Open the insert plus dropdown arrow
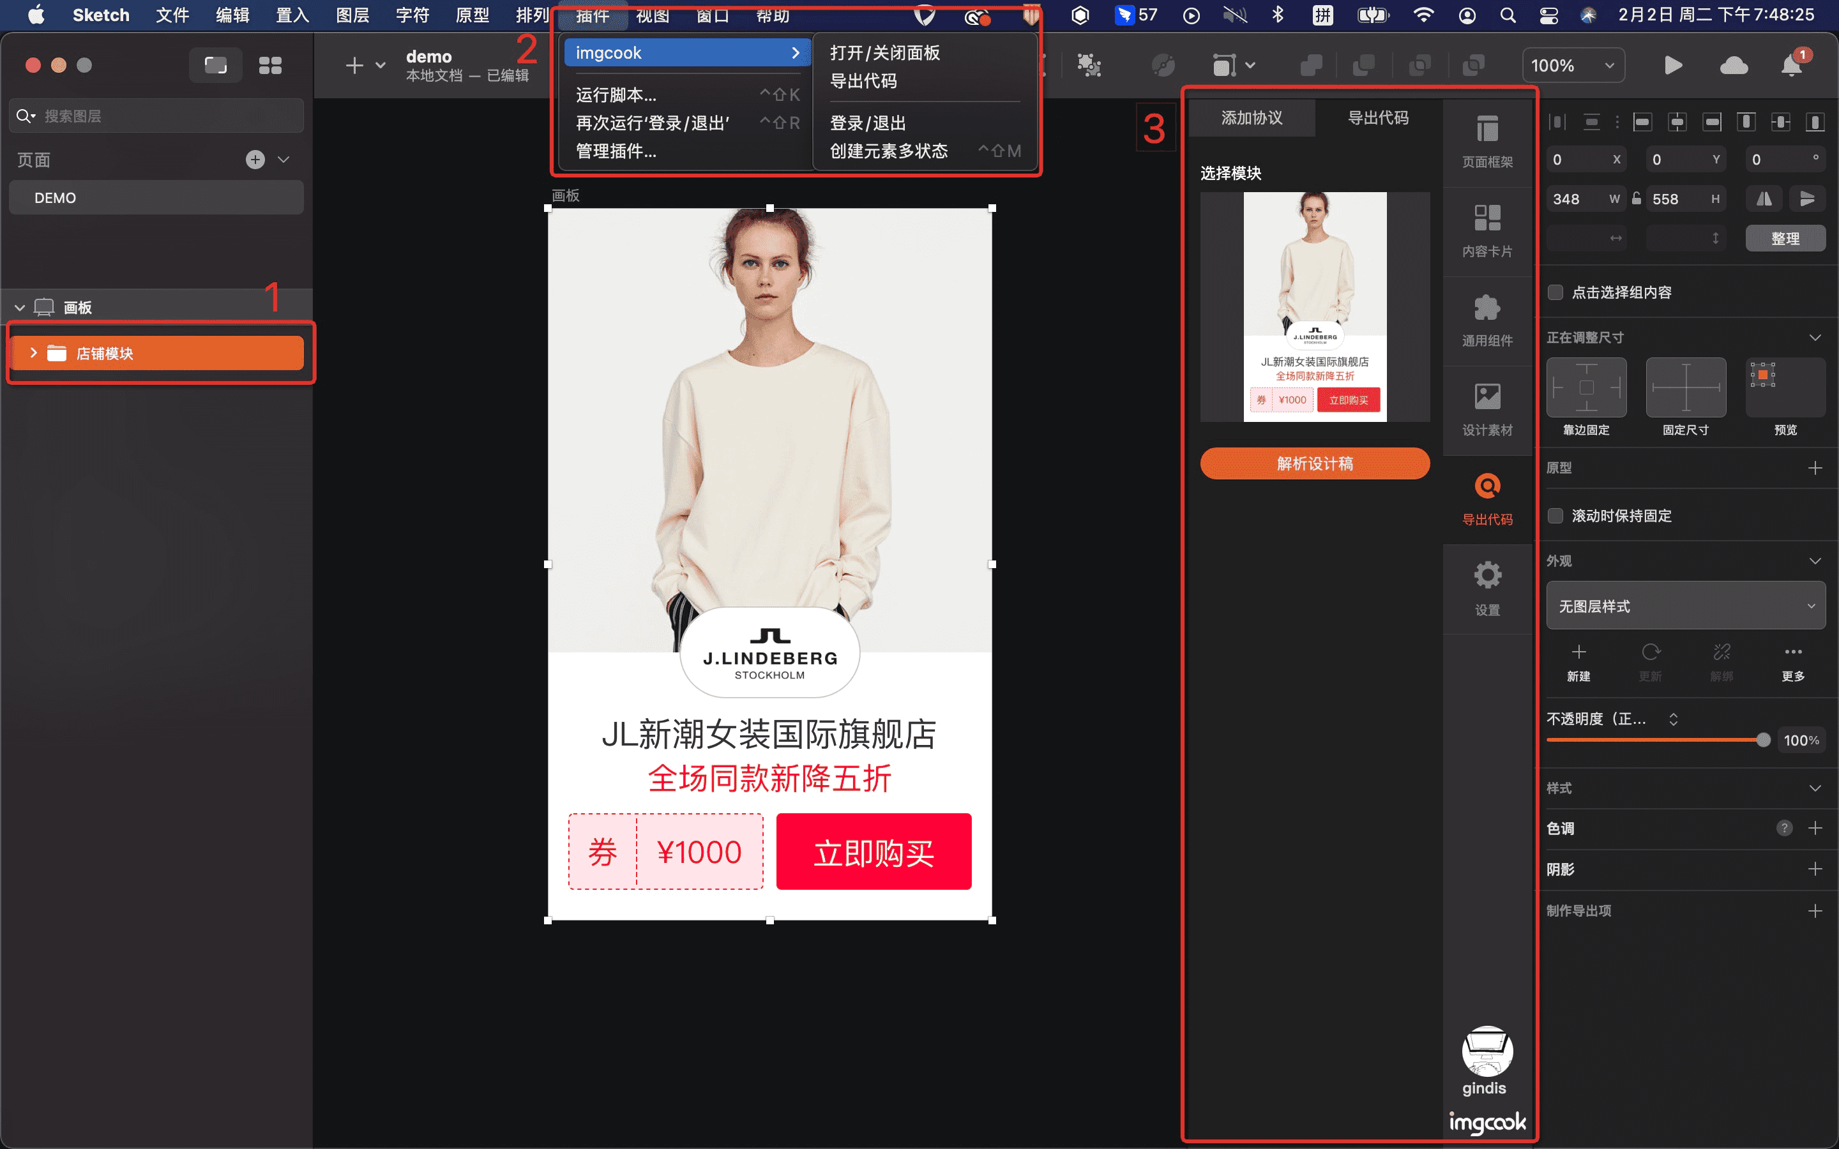 (381, 65)
